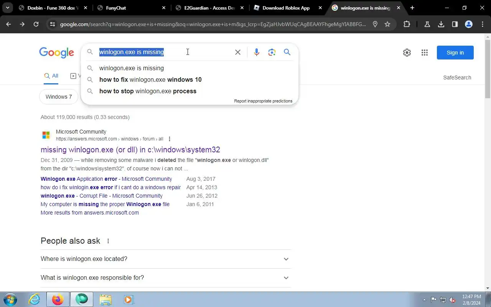
Task: Go to Google homepage via logo
Action: (56, 53)
